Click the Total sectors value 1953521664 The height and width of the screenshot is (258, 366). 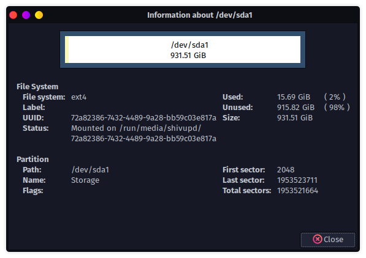[297, 191]
